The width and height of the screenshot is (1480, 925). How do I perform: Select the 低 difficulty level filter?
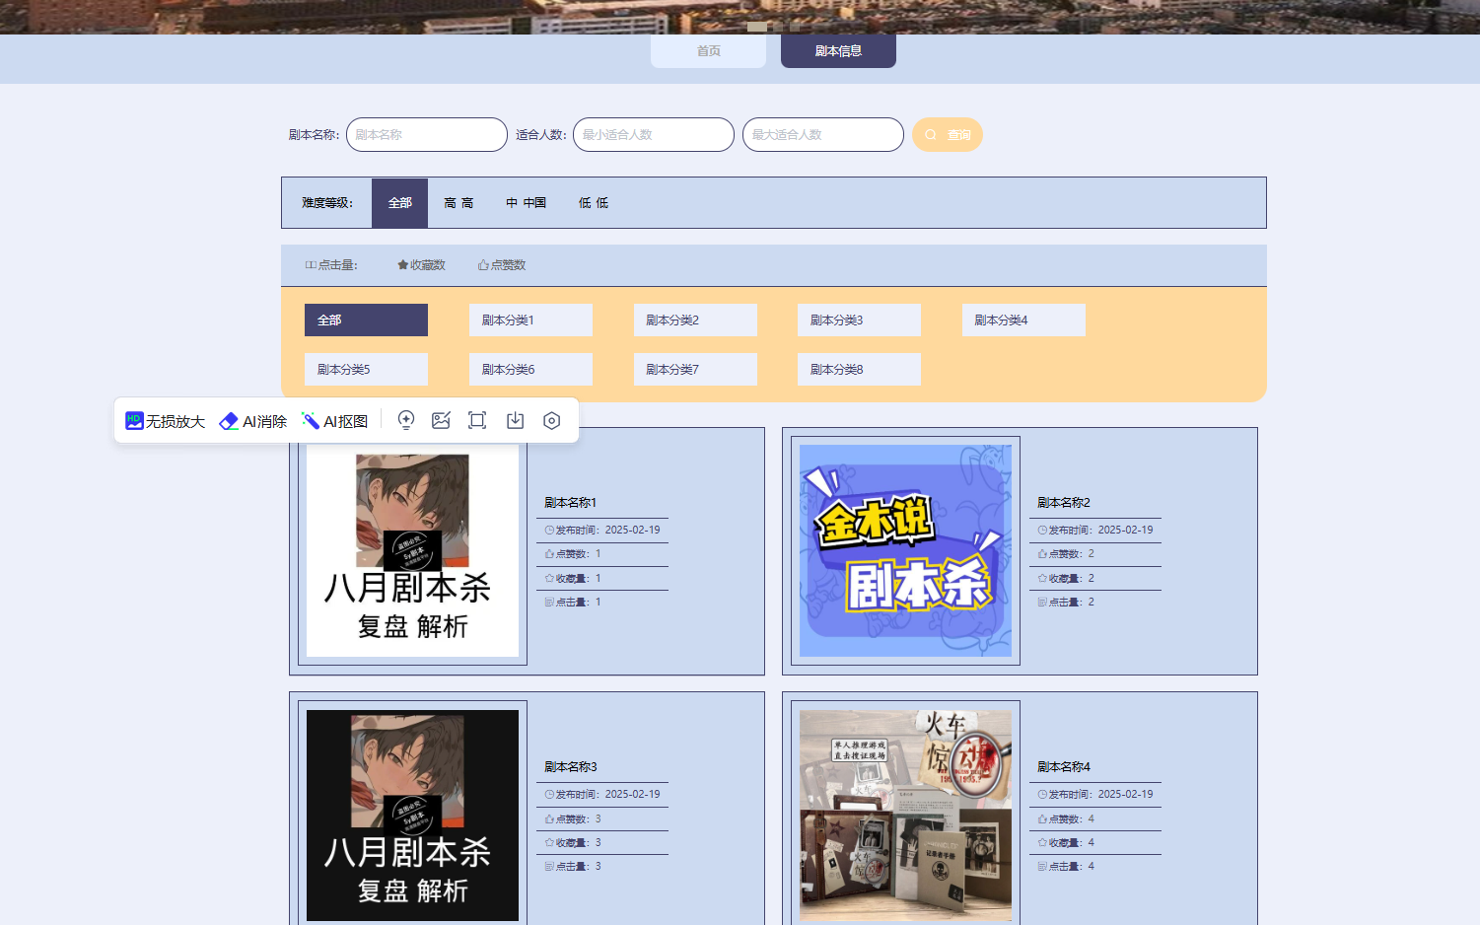tap(594, 203)
